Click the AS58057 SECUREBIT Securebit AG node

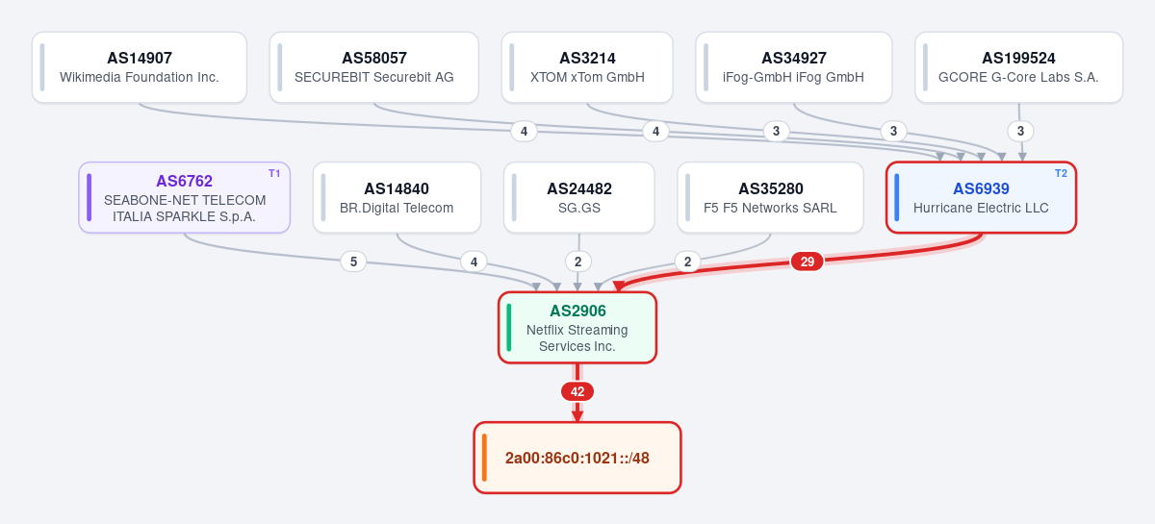374,67
